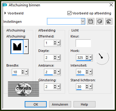Image resolution: width=116 pixels, height=111 pixels.
Task: Increase Ambiance with up arrow
Action: pyautogui.click(x=55, y=71)
